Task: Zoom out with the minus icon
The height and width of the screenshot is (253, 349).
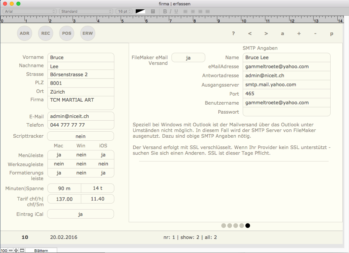Action: pos(11,250)
